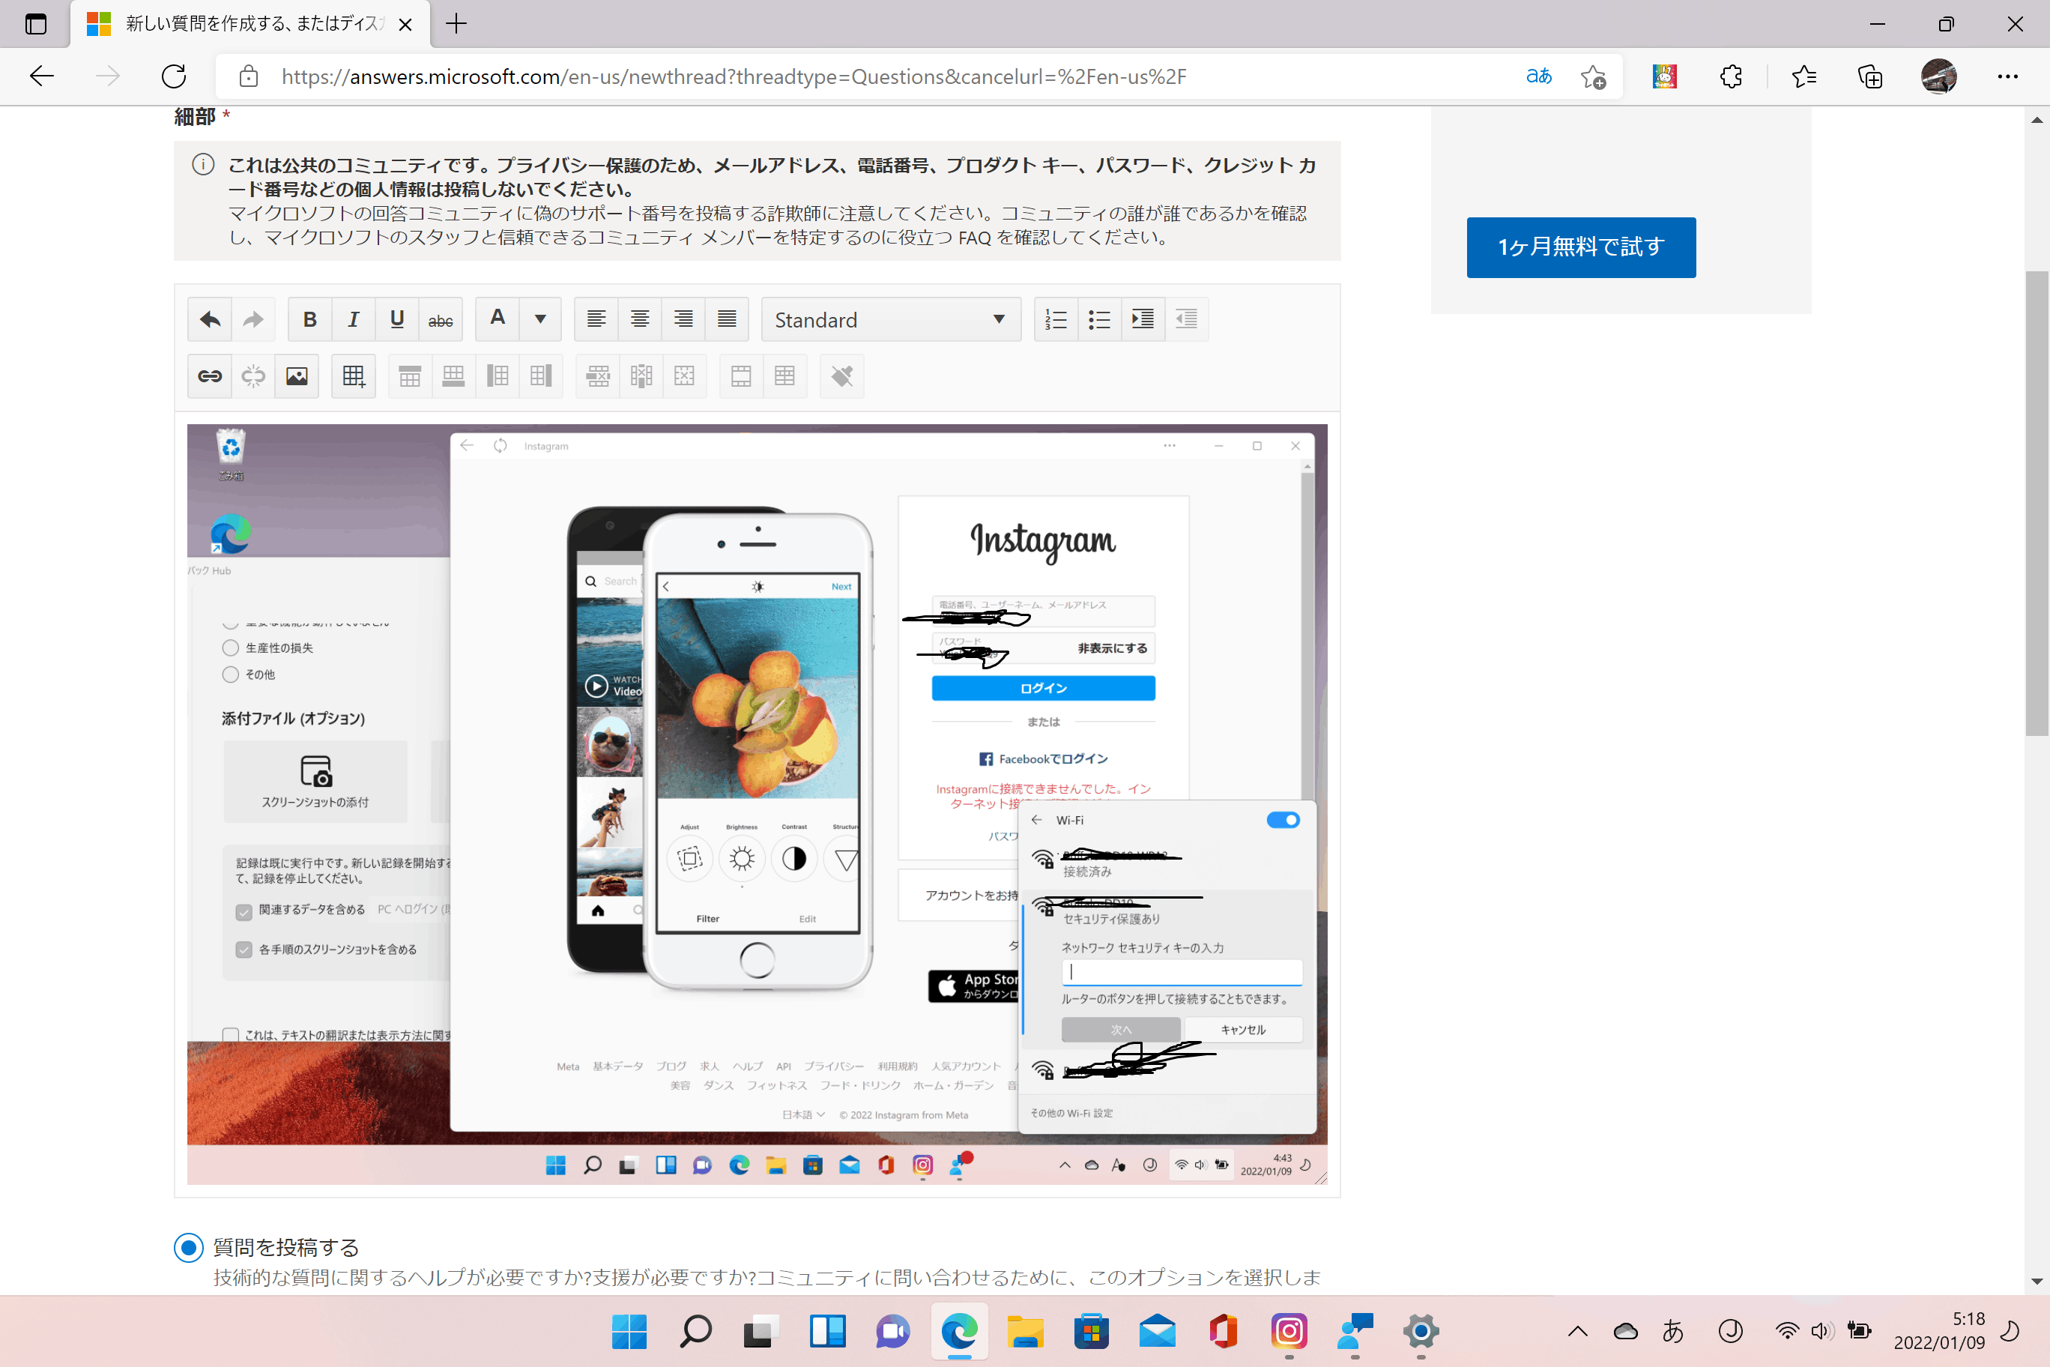Click the editor Redo arrow
This screenshot has width=2050, height=1367.
[253, 320]
